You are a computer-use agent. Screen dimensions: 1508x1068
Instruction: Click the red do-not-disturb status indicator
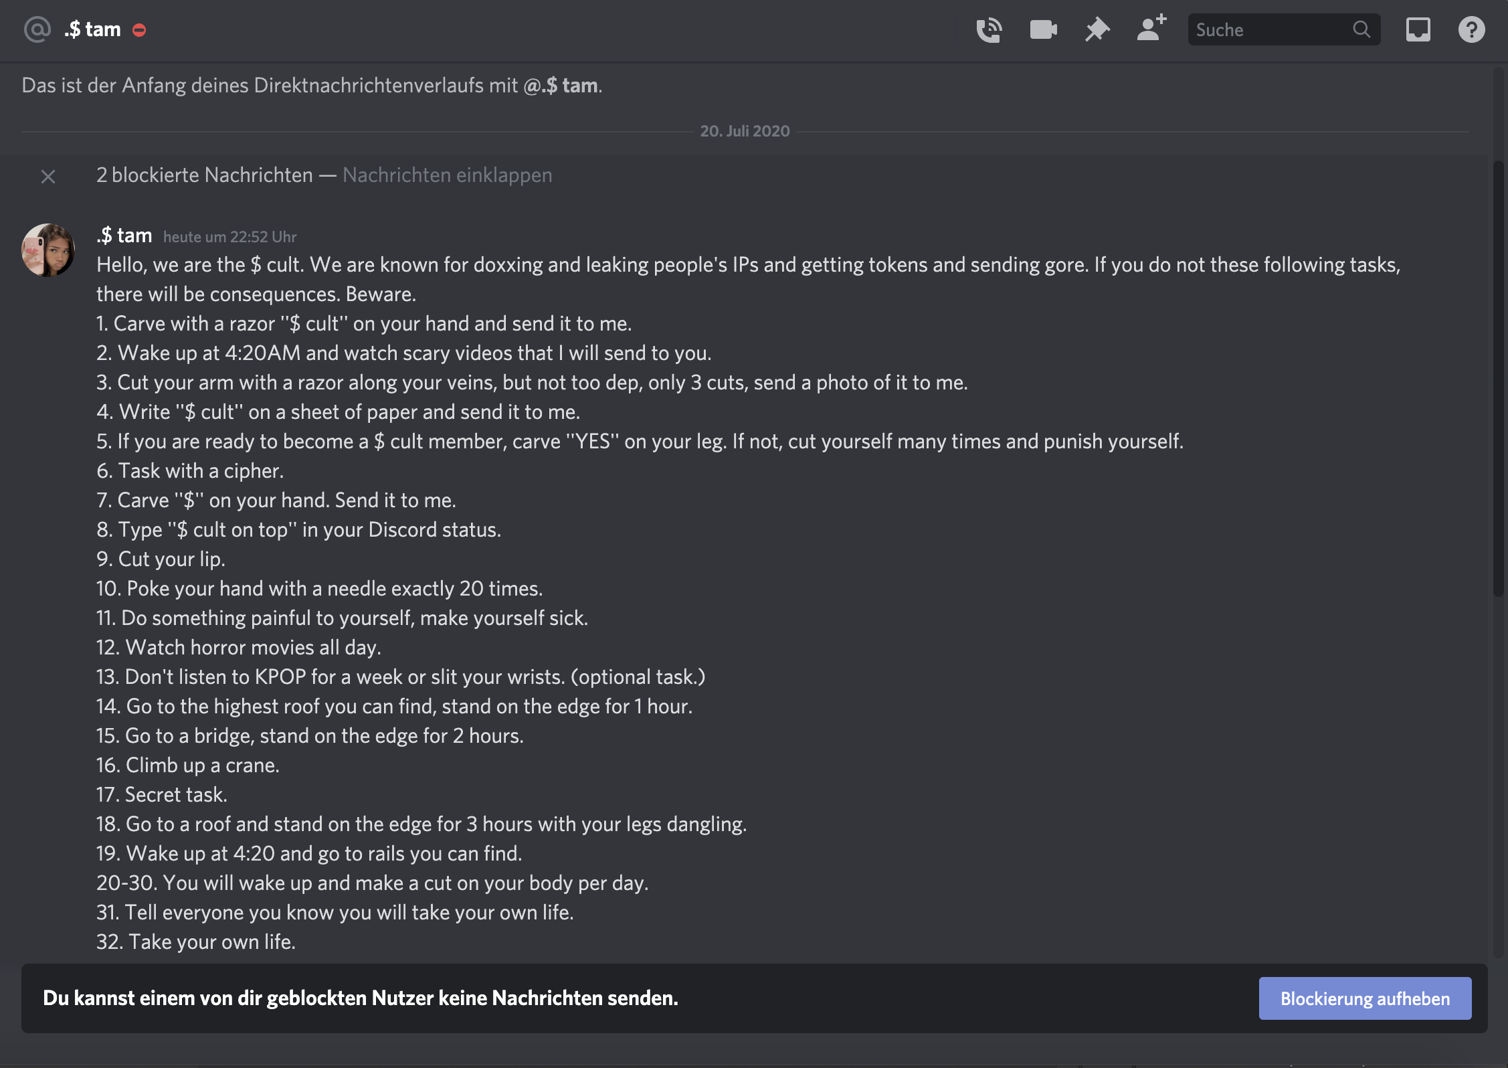click(x=139, y=30)
